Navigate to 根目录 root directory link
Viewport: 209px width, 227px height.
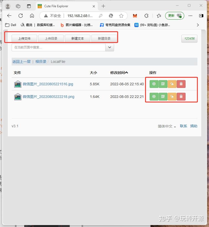coord(41,62)
